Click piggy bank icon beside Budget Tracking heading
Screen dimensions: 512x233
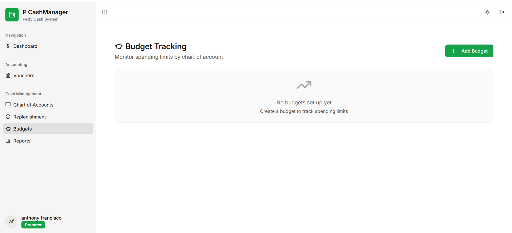tap(119, 47)
